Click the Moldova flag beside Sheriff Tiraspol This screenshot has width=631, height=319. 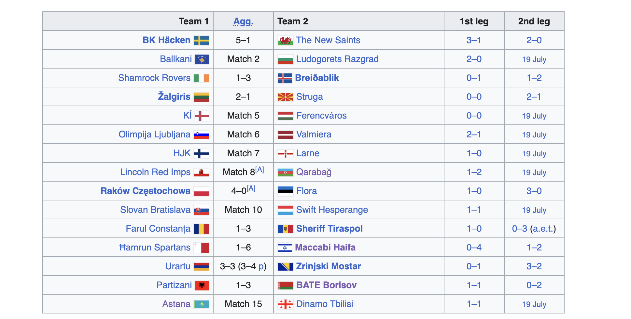pyautogui.click(x=285, y=229)
